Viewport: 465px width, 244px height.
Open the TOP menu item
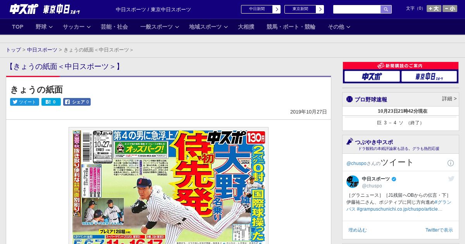click(x=17, y=27)
